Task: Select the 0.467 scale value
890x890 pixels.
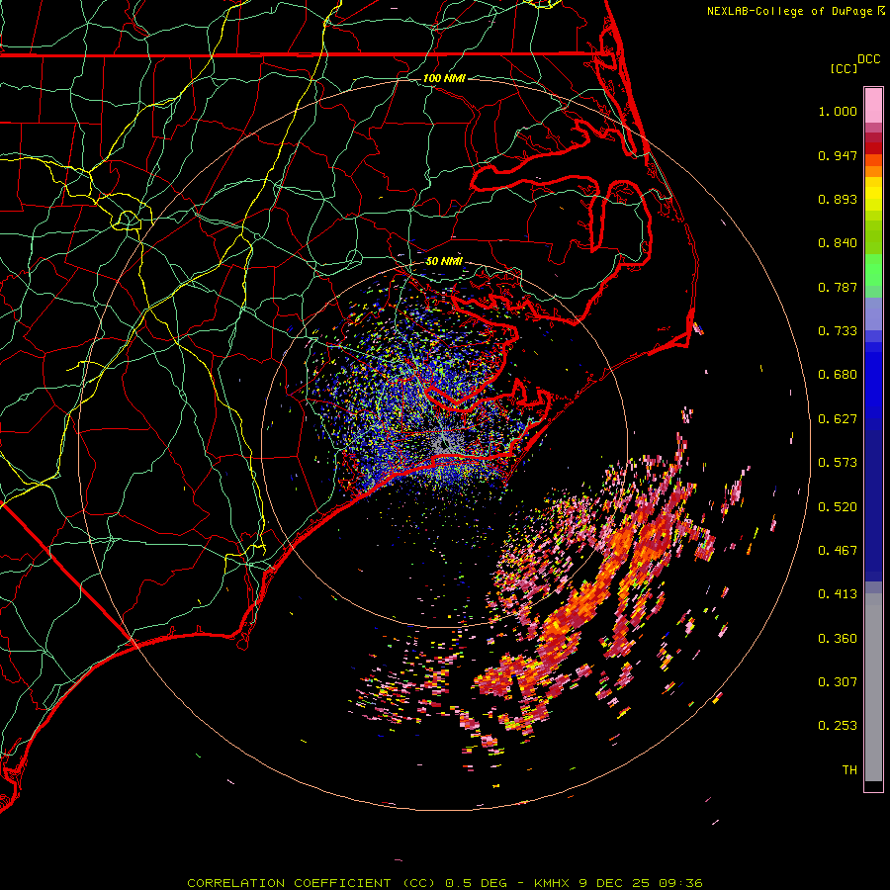Action: 838,551
